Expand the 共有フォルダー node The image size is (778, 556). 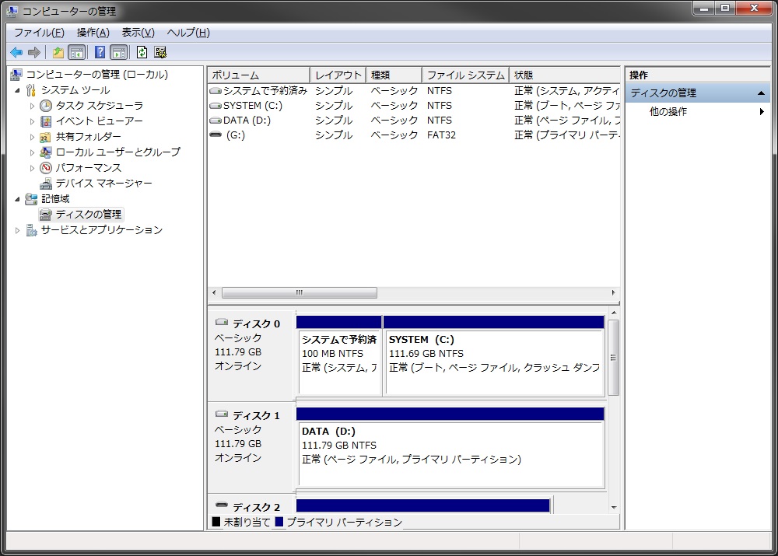point(32,137)
